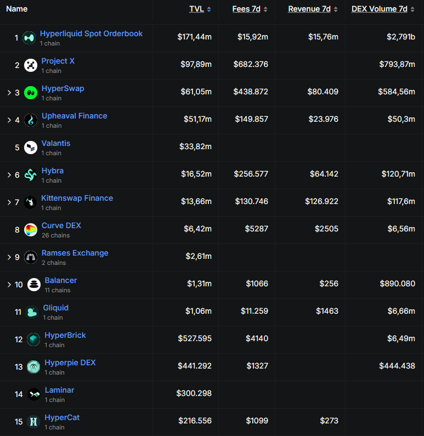Click the $300.298 TVL value for Laminar
This screenshot has width=424, height=436.
(194, 393)
